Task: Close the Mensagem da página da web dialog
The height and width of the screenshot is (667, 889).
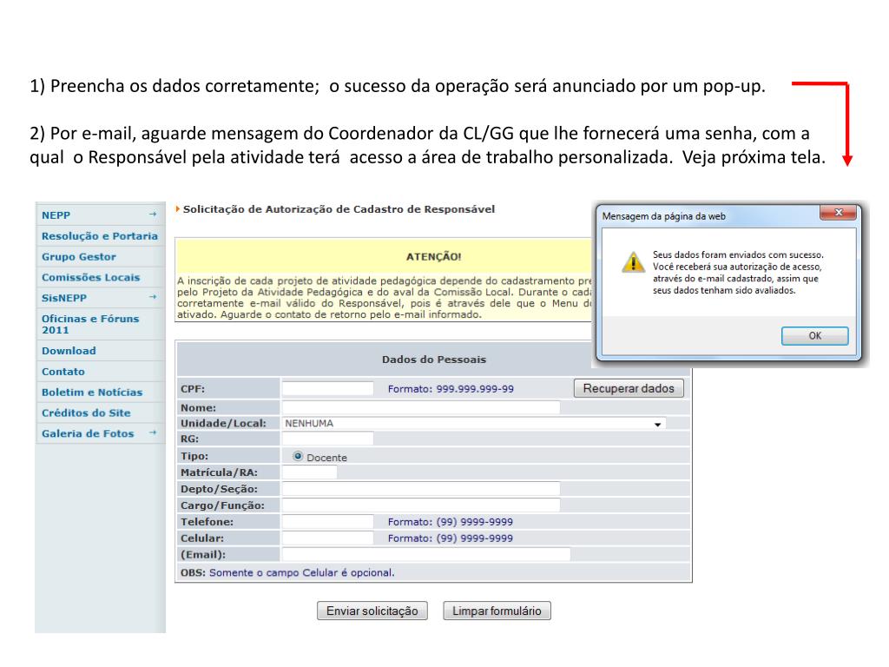Action: [x=839, y=213]
